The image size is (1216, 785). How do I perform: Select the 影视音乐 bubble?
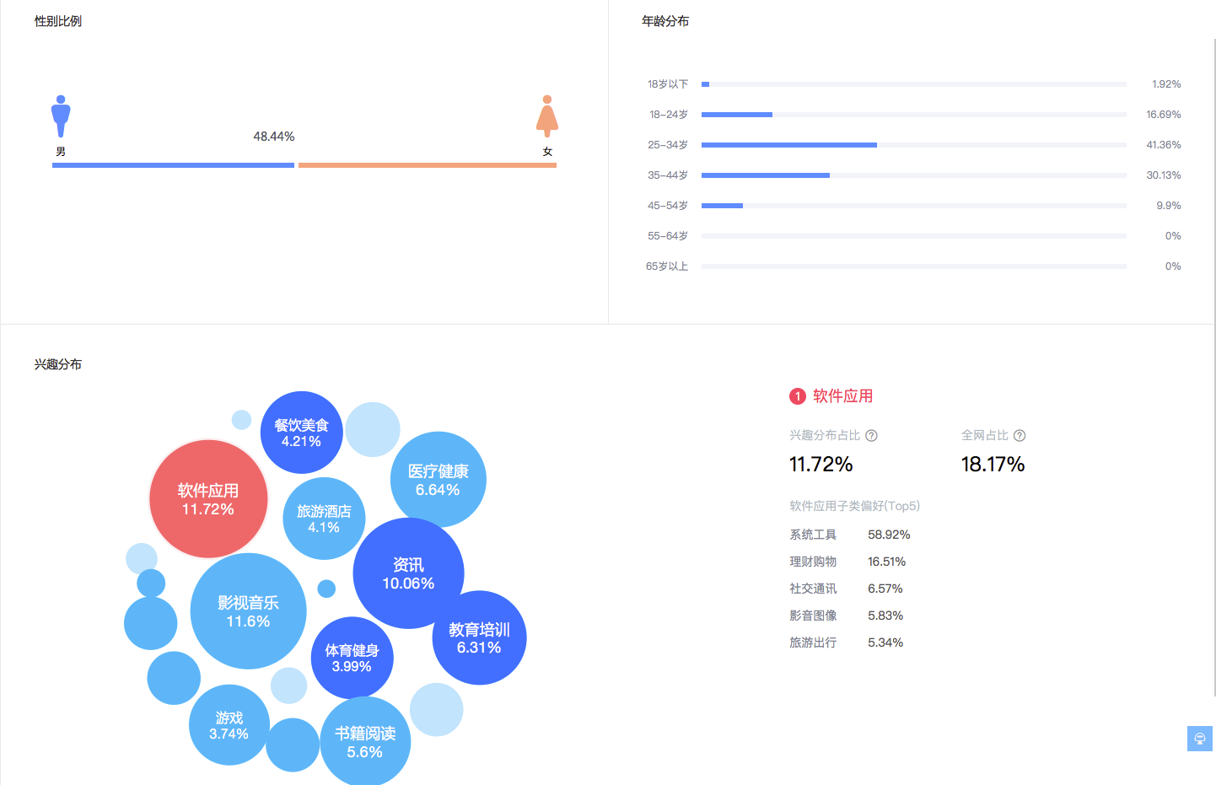coord(248,611)
